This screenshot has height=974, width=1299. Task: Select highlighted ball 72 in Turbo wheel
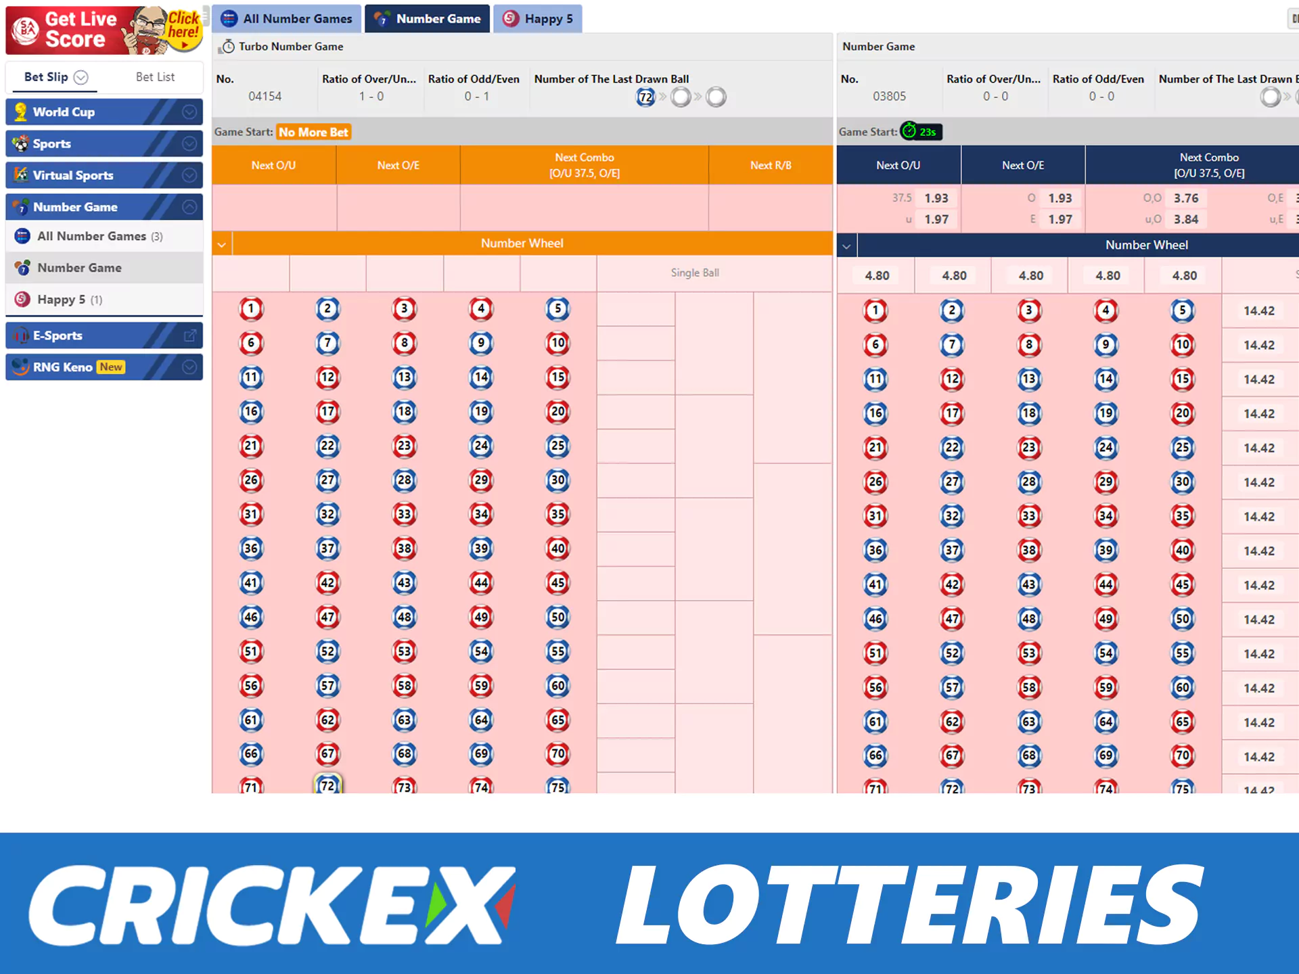(328, 785)
